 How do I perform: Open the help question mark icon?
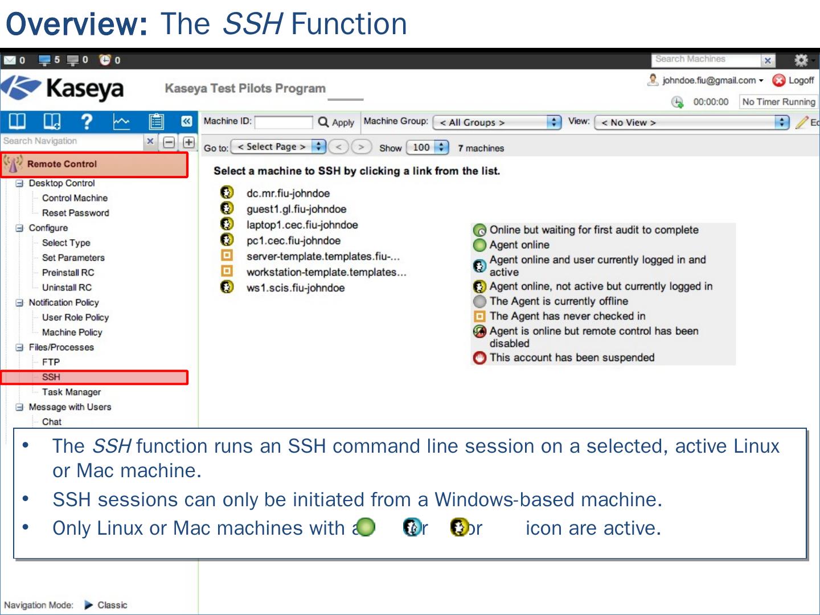[87, 121]
